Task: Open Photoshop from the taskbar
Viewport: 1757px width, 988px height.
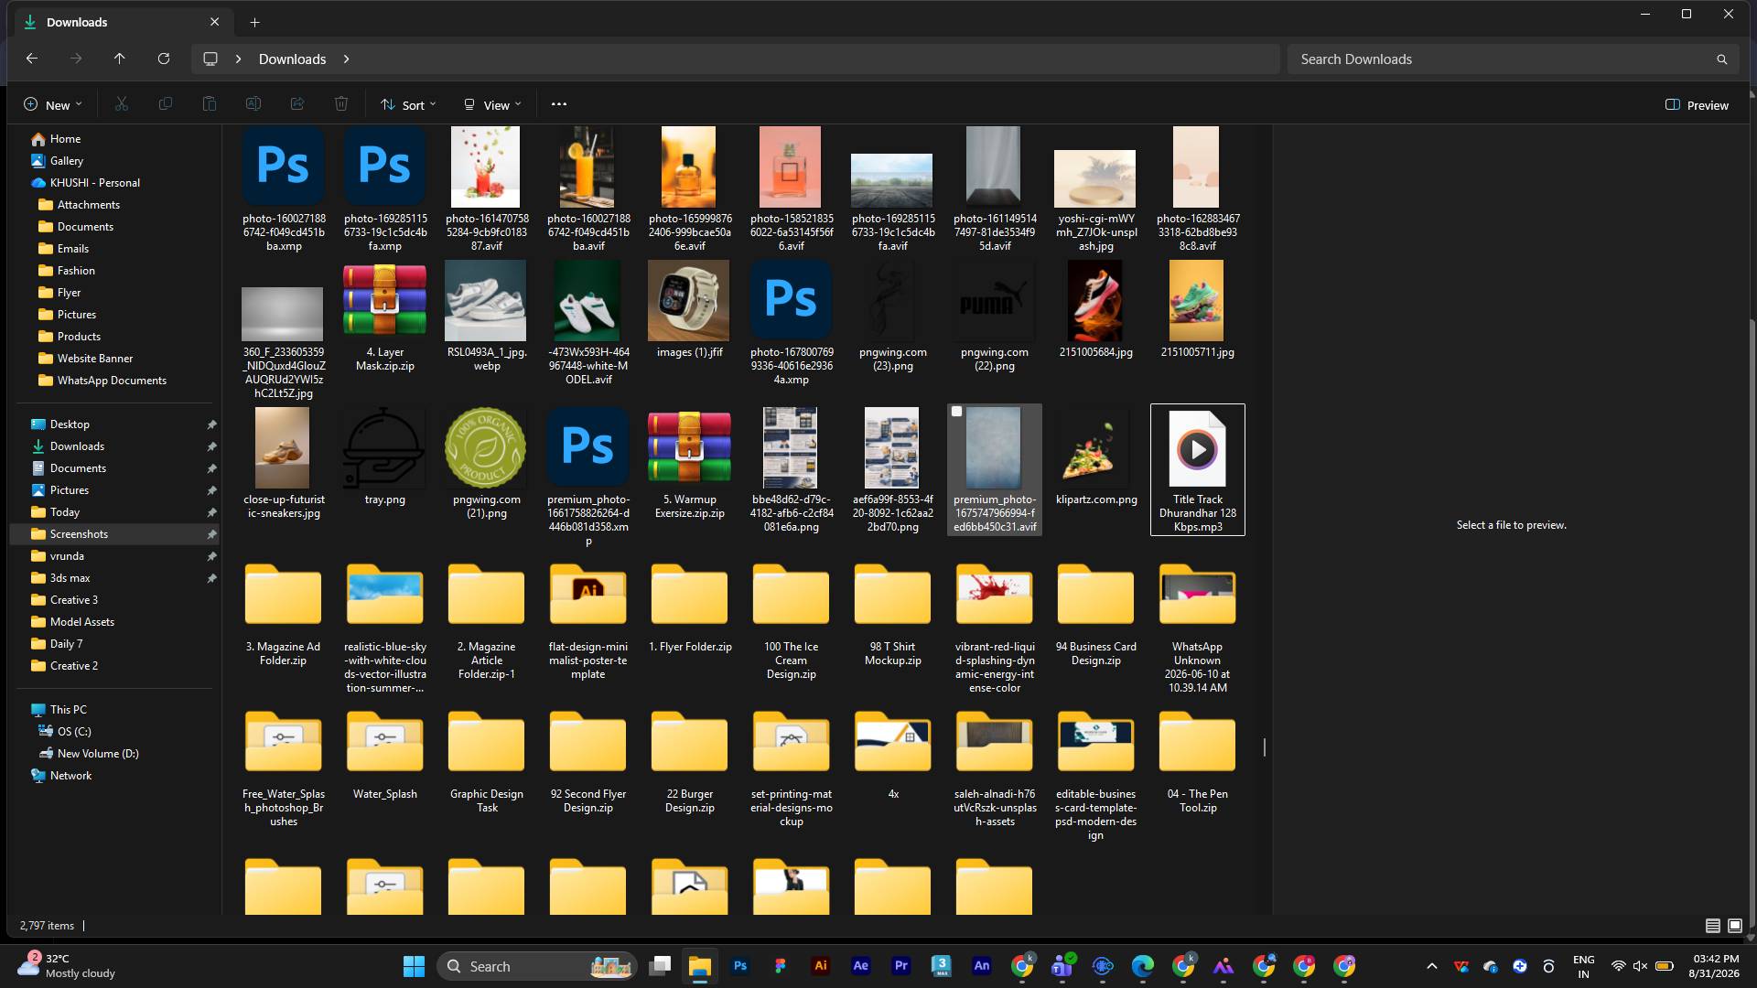Action: click(740, 966)
